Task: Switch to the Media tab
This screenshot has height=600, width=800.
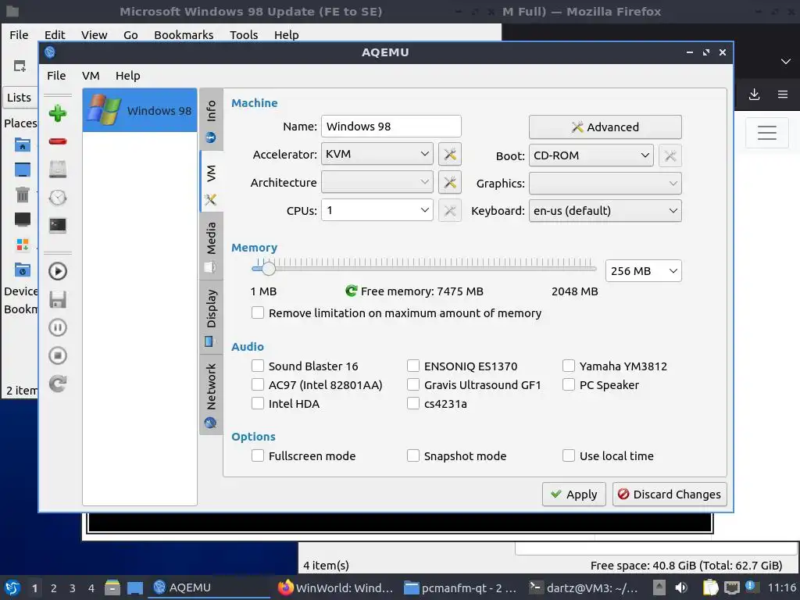Action: click(211, 246)
